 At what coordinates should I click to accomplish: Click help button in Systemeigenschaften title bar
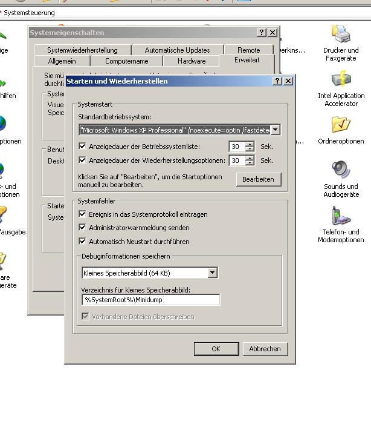click(261, 33)
